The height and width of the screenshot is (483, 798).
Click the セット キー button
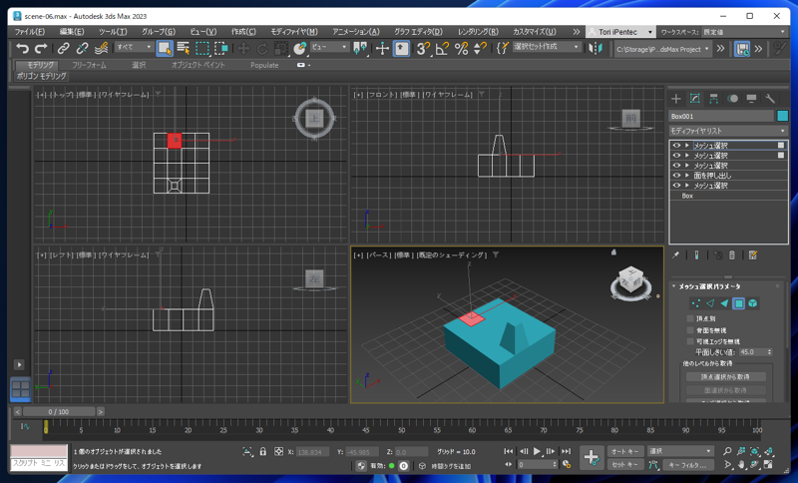625,465
